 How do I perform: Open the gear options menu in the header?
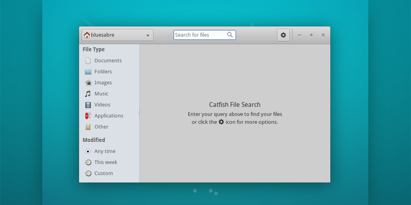click(283, 35)
